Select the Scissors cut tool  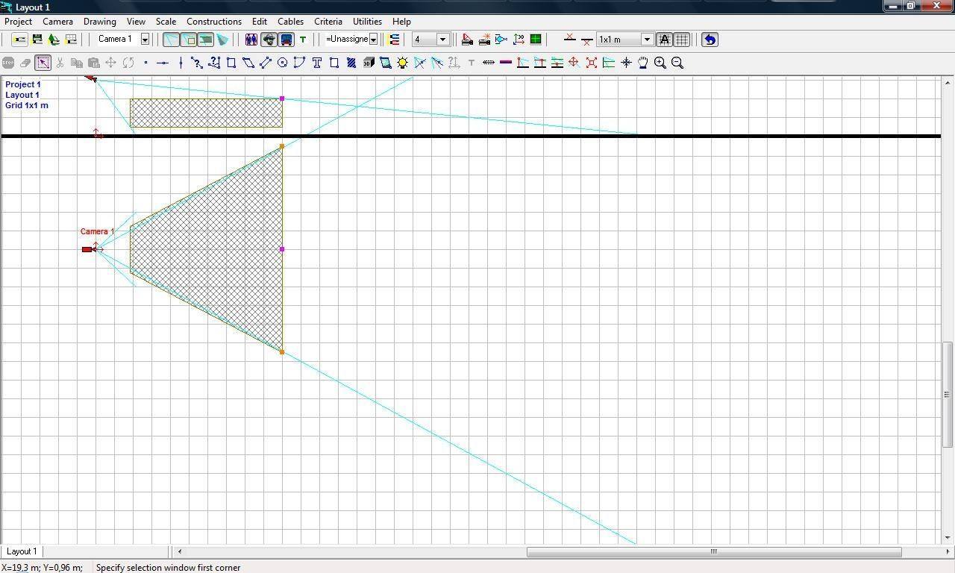coord(59,63)
